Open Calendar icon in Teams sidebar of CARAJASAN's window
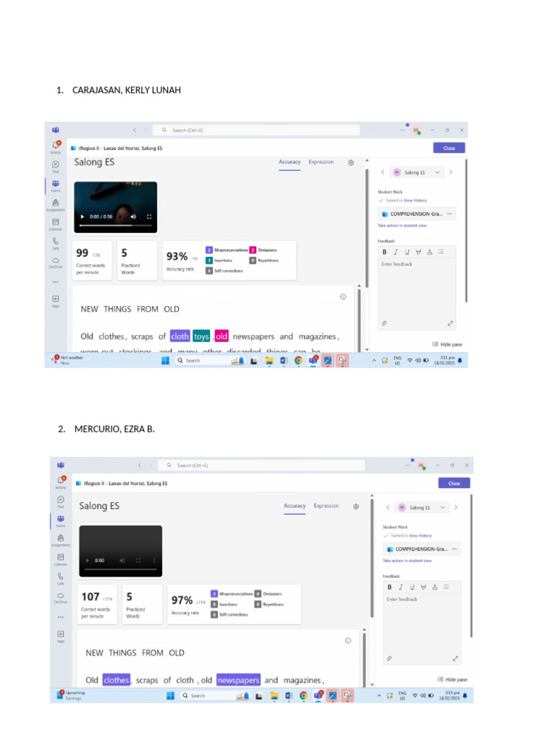The width and height of the screenshot is (554, 739). tap(56, 224)
